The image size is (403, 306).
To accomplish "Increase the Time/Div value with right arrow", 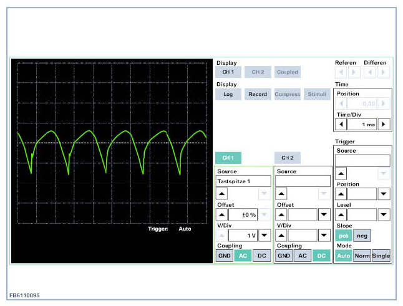I will [x=384, y=124].
